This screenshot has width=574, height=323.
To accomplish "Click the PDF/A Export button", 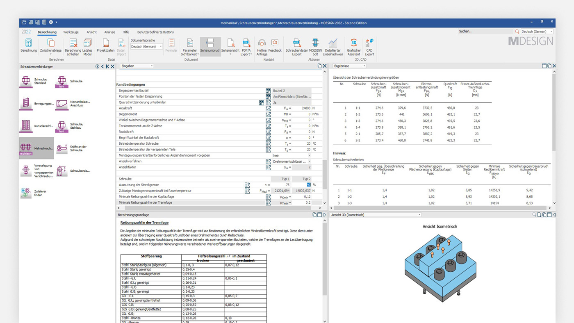I will click(x=246, y=47).
